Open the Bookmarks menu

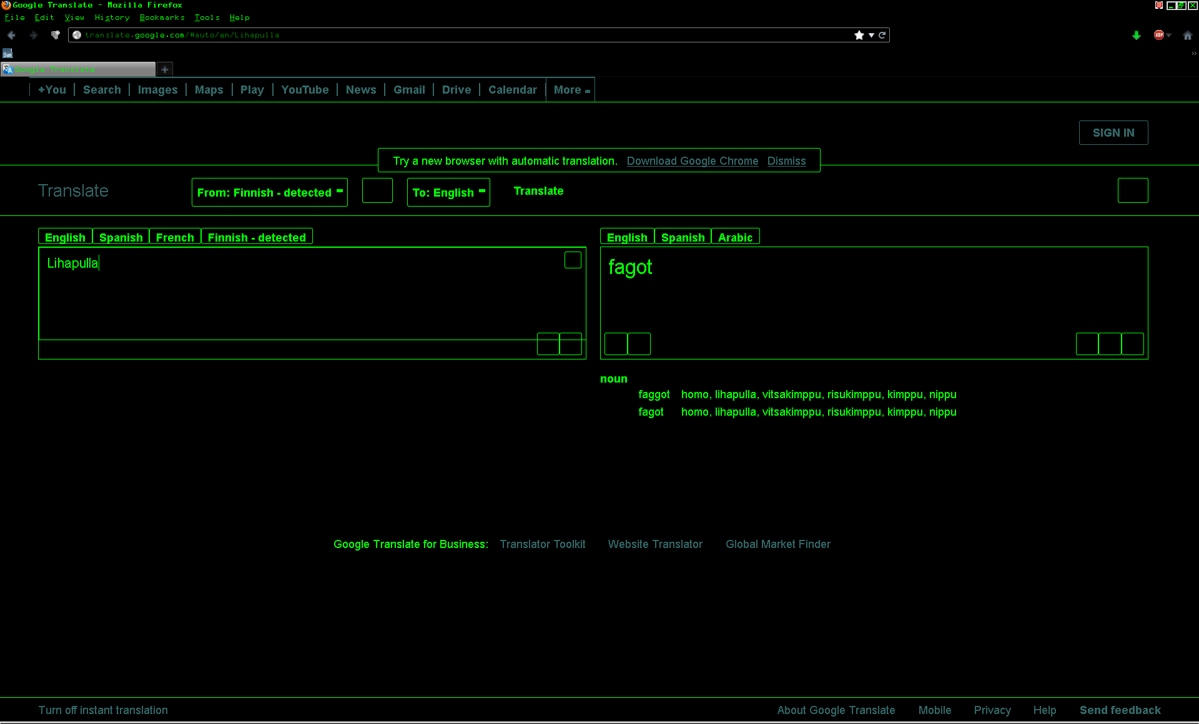(162, 17)
